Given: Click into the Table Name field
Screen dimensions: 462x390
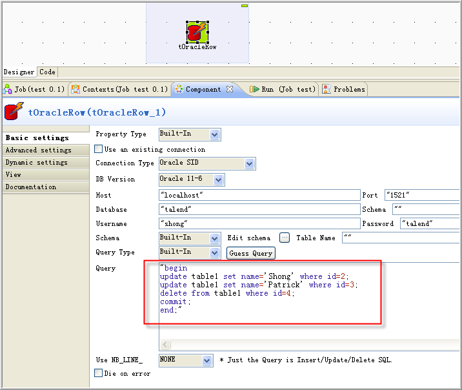Looking at the screenshot, I should [401, 238].
